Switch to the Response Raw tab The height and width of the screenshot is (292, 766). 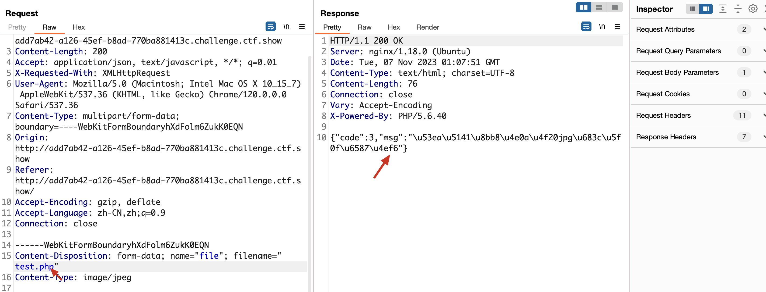(364, 27)
